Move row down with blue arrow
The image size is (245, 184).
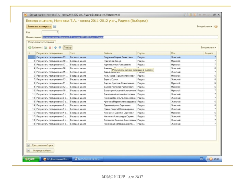tap(60, 48)
